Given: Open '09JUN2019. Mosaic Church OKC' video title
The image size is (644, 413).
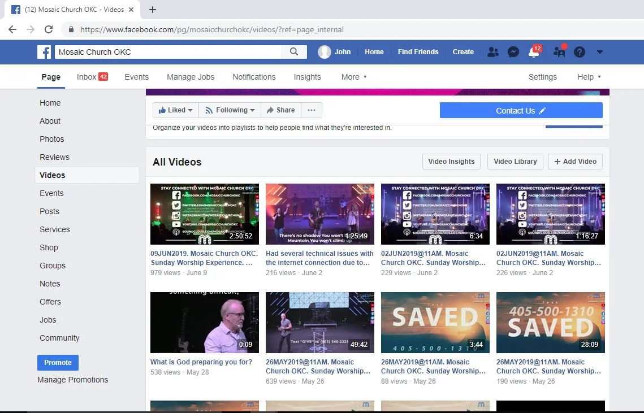Looking at the screenshot, I should click(204, 258).
